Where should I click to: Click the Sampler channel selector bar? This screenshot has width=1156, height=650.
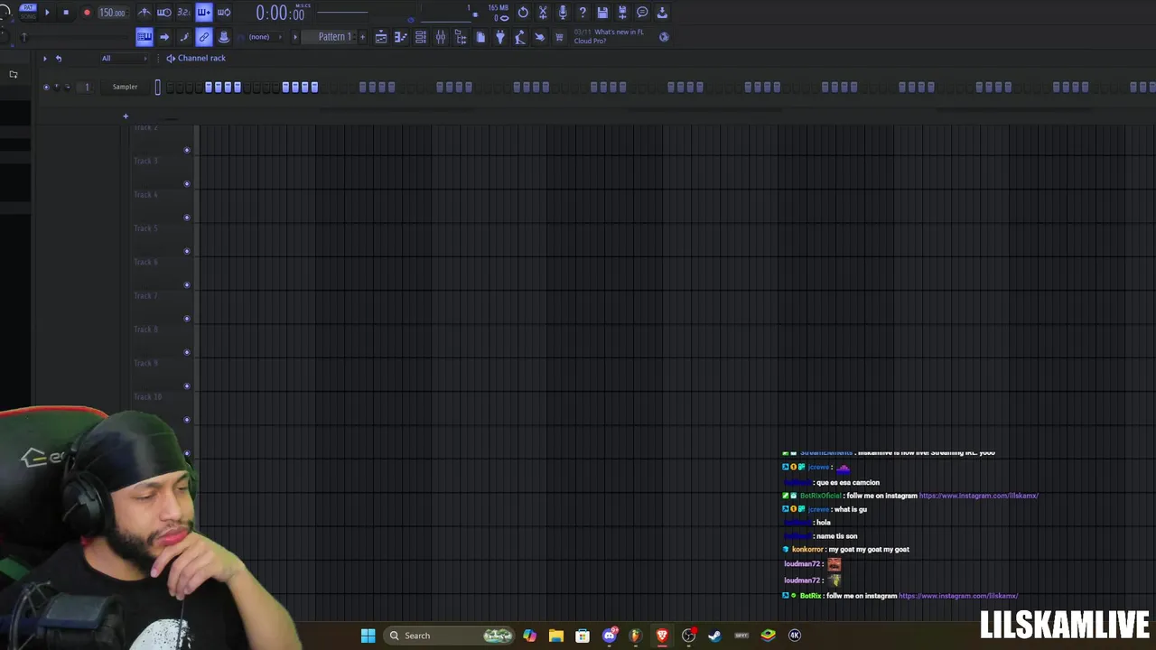[x=157, y=87]
